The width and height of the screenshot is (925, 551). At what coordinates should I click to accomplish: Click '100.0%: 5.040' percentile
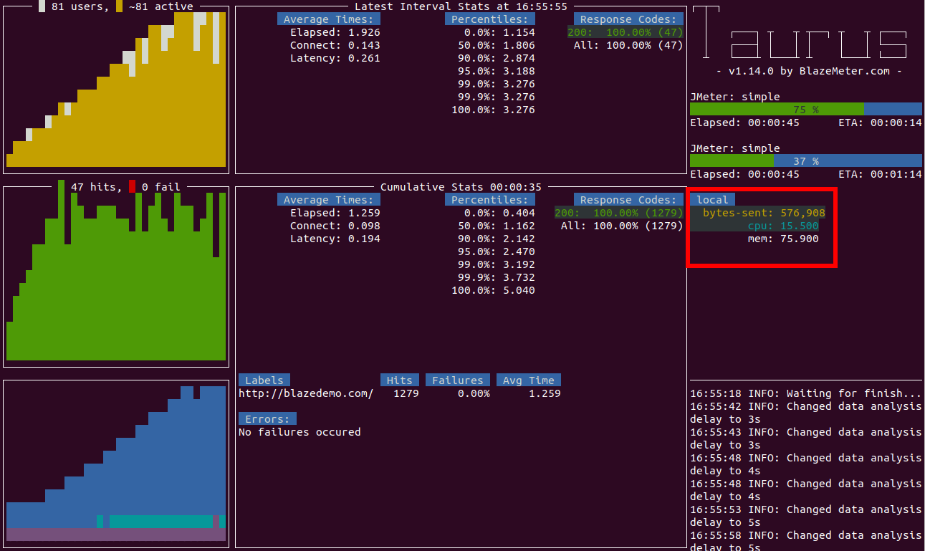493,290
